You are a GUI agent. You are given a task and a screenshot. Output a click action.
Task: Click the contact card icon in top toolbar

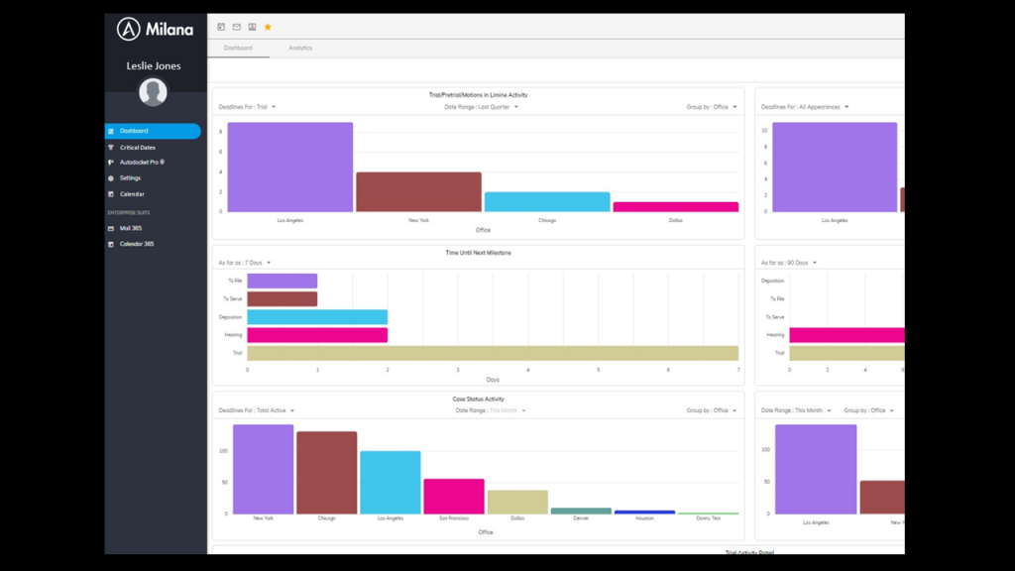252,27
